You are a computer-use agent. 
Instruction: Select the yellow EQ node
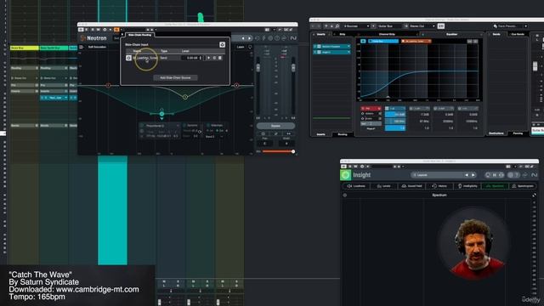pyautogui.click(x=185, y=97)
